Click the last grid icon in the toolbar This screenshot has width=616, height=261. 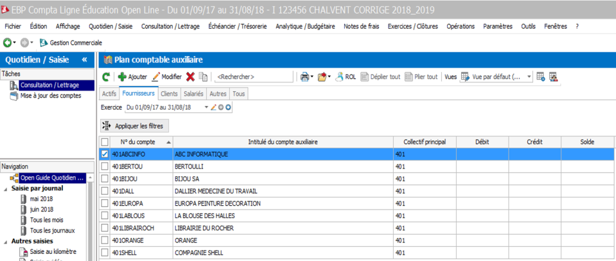[x=553, y=77]
